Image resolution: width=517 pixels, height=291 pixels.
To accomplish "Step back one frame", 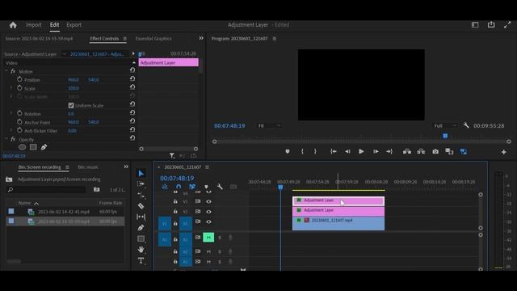I will click(347, 151).
